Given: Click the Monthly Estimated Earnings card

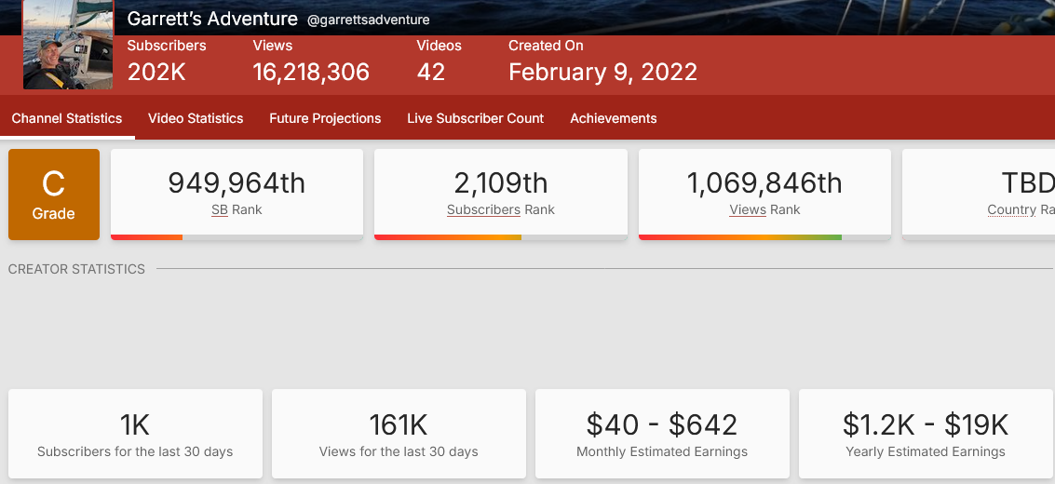Looking at the screenshot, I should (x=662, y=434).
